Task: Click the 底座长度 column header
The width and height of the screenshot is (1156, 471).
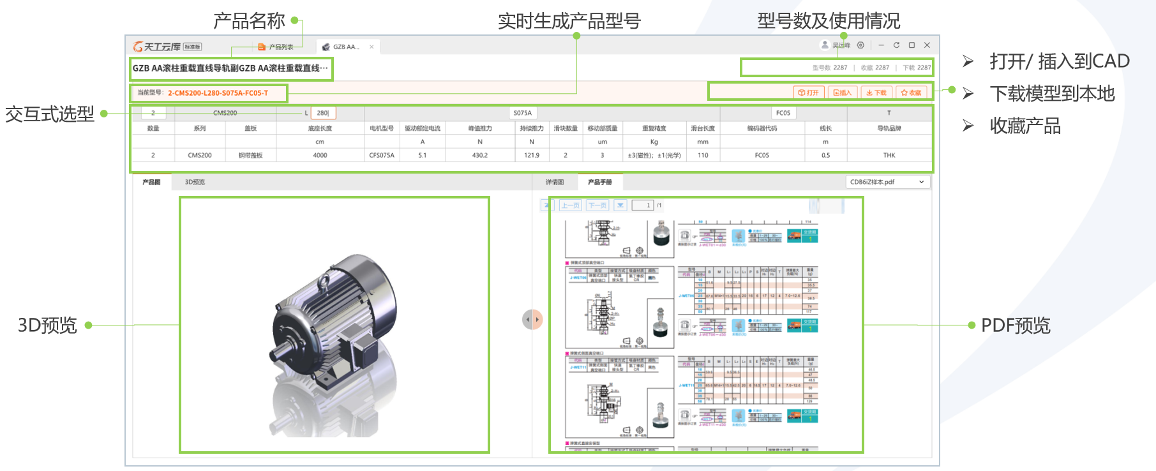Action: pyautogui.click(x=320, y=128)
